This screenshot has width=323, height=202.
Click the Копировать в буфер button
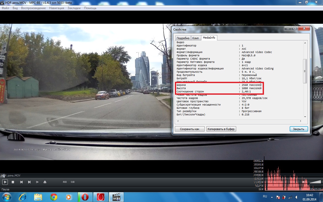click(221, 129)
